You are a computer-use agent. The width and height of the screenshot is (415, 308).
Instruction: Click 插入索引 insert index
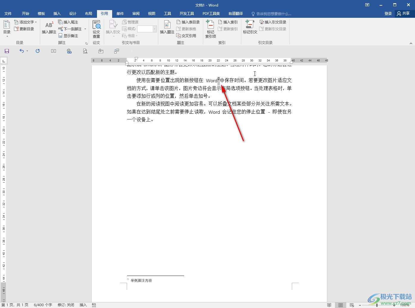click(228, 22)
